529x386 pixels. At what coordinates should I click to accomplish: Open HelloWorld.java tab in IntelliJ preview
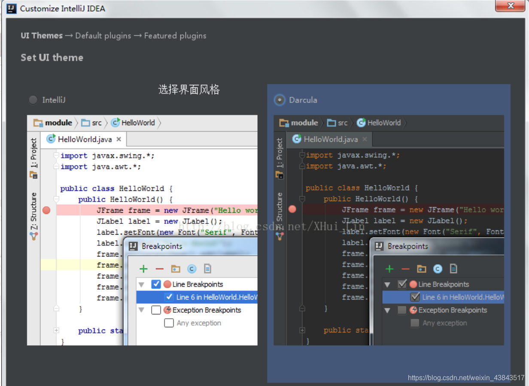coord(84,139)
